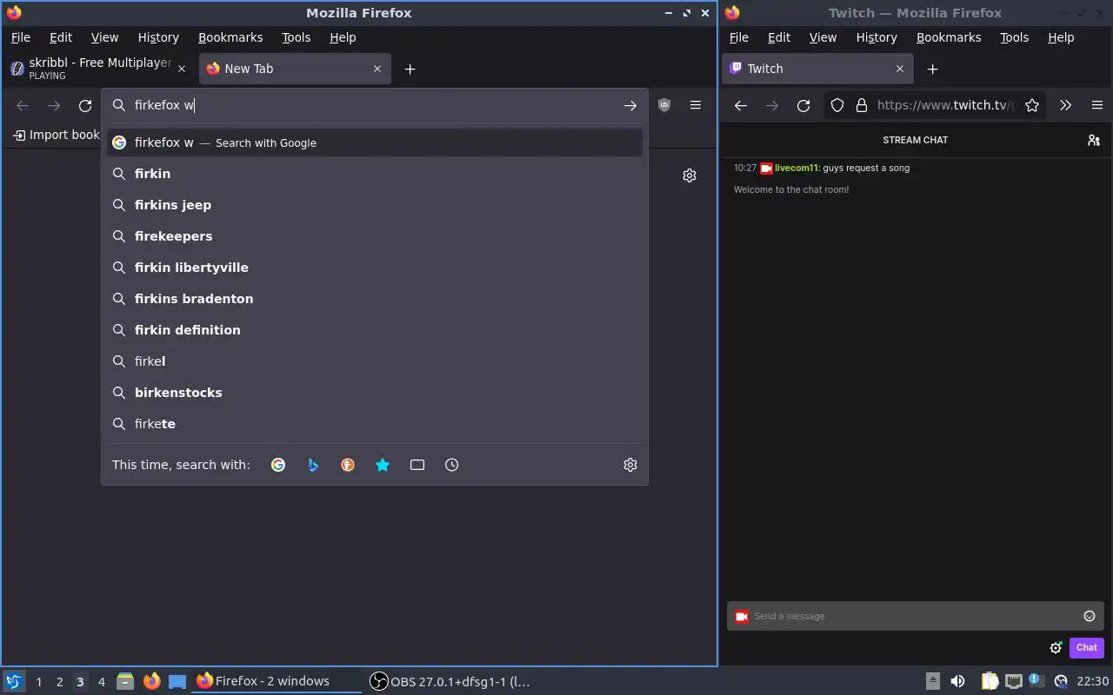Go back in the left Firefox window

[x=23, y=105]
